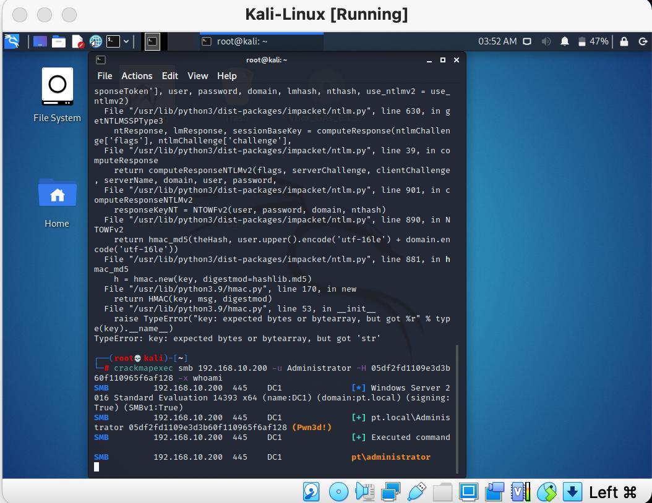Click the VirtualBox audio status icon
The width and height of the screenshot is (652, 503).
(x=365, y=492)
